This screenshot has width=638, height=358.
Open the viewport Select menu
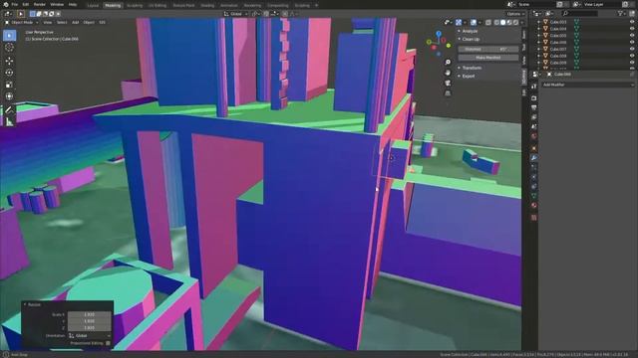click(x=62, y=22)
